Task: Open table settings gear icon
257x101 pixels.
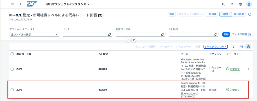Action: coord(248,47)
